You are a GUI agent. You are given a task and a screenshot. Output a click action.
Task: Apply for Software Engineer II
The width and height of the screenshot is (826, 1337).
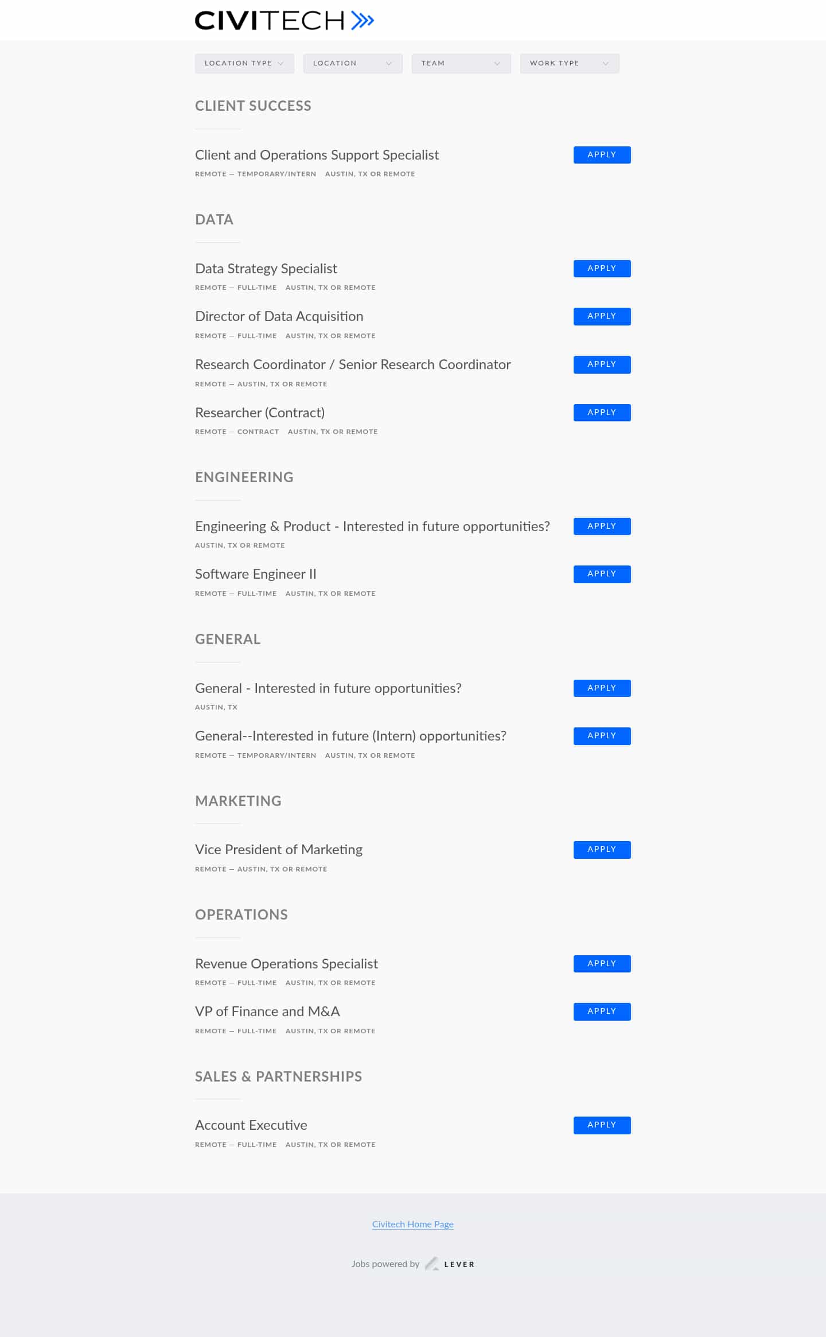tap(602, 574)
